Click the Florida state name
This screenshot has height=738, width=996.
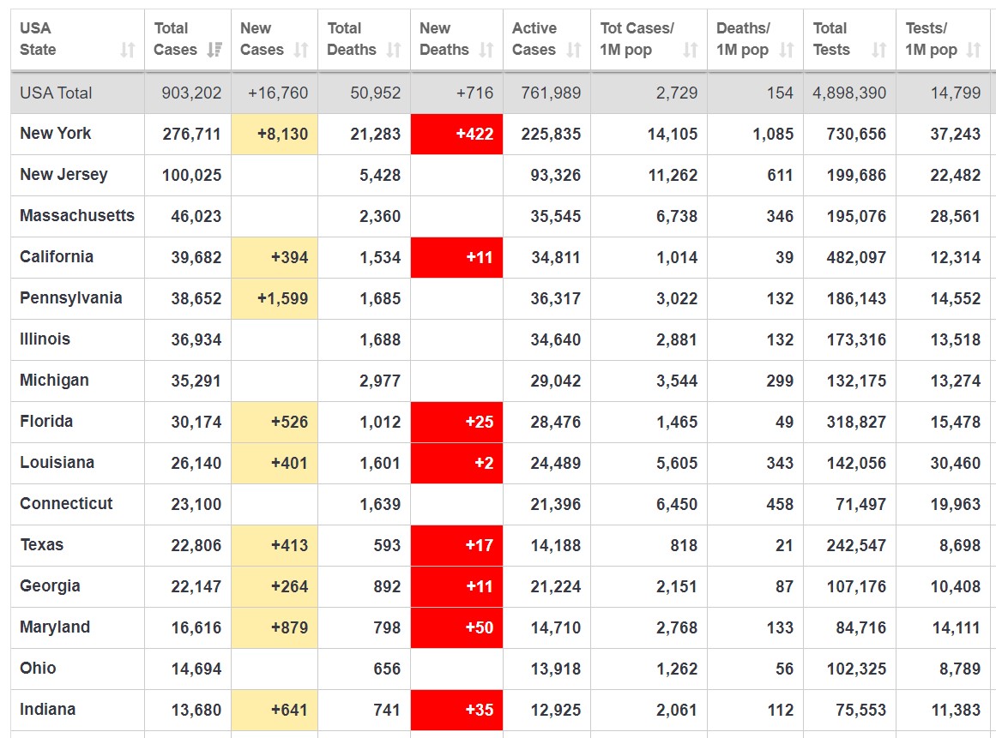pyautogui.click(x=46, y=422)
